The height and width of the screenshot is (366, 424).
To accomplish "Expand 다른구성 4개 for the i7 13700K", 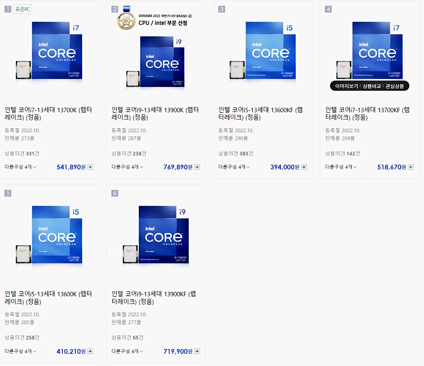I will tap(21, 167).
